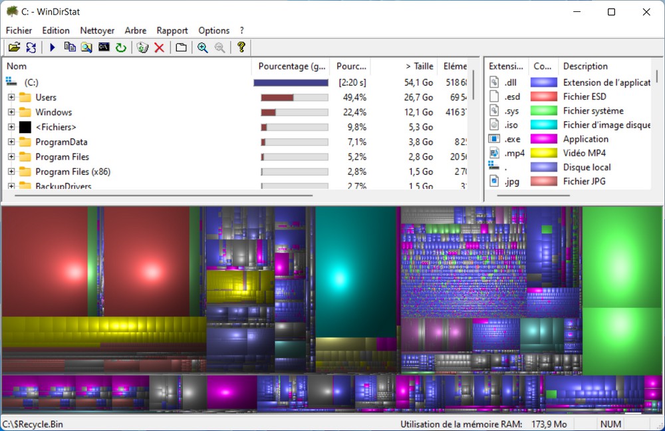The width and height of the screenshot is (665, 431).
Task: Click the cyan swatch for .iso
Action: click(544, 124)
